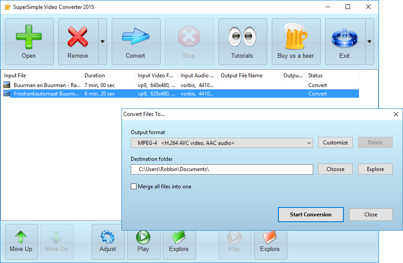Click the Choose destination button
The height and width of the screenshot is (263, 403).
335,169
